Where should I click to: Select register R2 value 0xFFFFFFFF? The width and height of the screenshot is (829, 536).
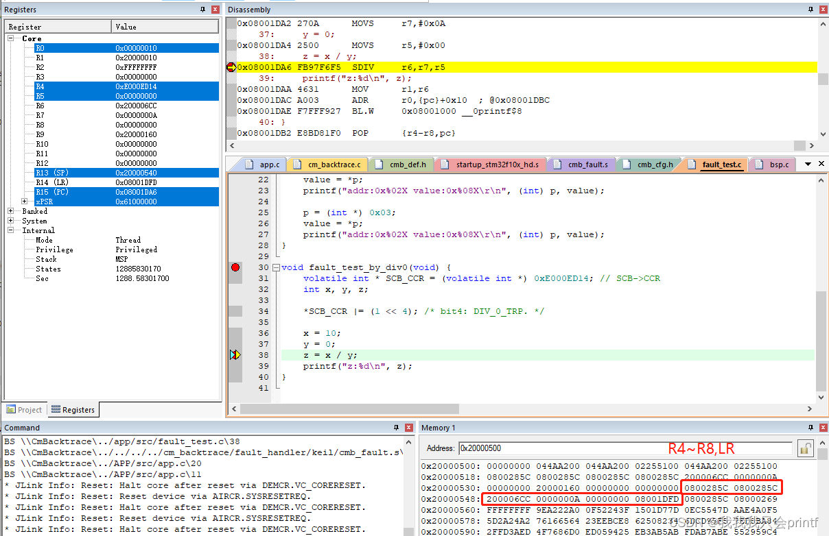click(x=136, y=67)
